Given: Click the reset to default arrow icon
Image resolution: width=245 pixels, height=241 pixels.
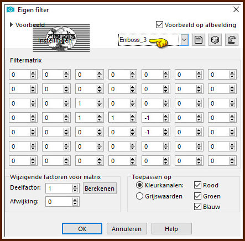Looking at the screenshot, I should [x=232, y=40].
